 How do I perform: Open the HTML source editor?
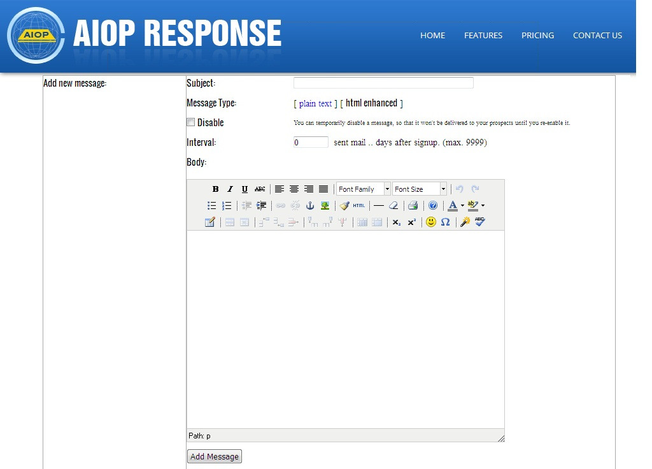click(x=359, y=205)
